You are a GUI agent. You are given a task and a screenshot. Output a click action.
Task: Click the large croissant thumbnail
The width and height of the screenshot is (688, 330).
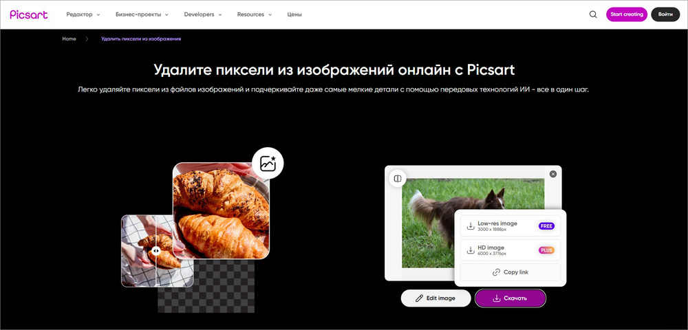[x=221, y=210]
